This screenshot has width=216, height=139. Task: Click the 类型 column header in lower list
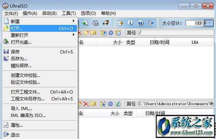129,113
